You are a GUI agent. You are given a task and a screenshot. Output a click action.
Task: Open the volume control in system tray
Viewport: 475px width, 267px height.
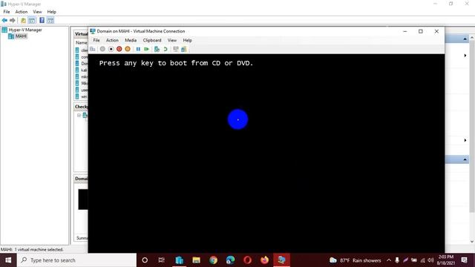[x=430, y=260]
